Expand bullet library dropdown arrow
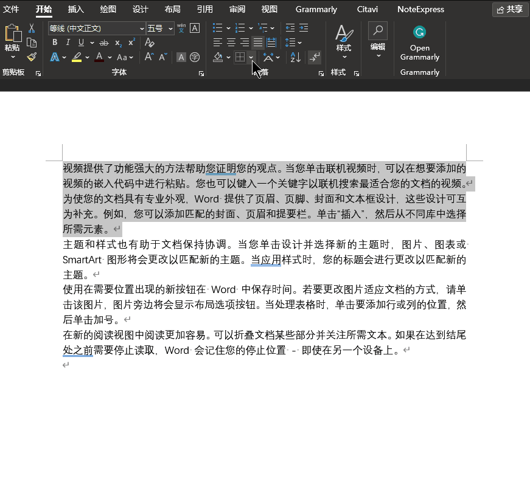Image resolution: width=530 pixels, height=501 pixels. (x=228, y=28)
